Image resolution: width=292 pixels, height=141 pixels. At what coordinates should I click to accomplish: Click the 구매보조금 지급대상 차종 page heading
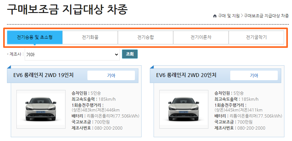coord(67,9)
